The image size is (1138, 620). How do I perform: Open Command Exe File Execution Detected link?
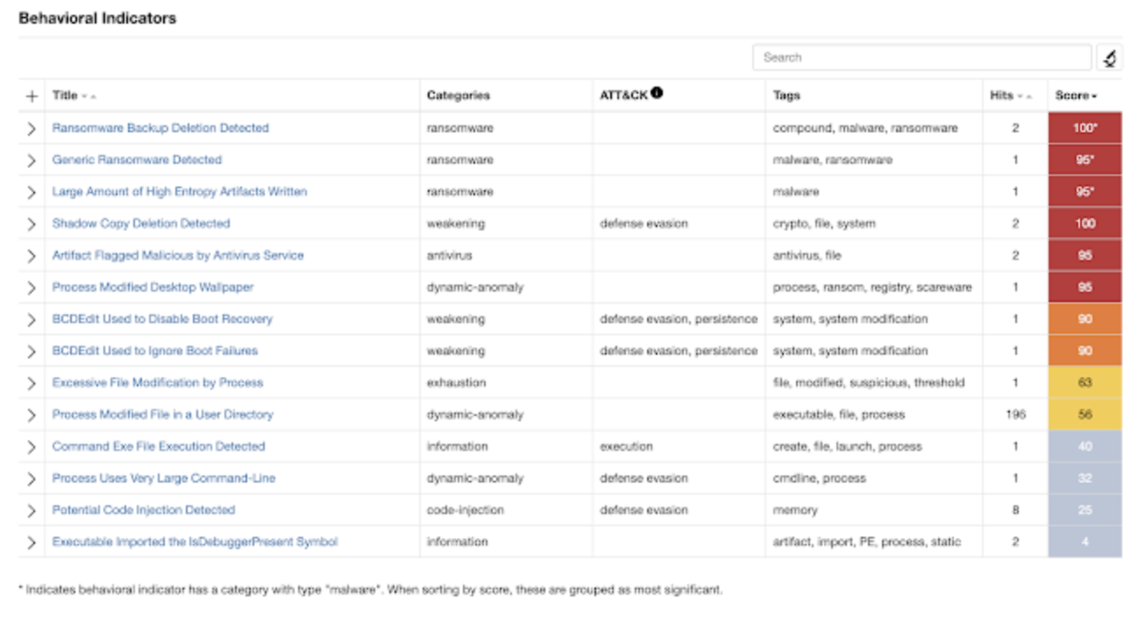point(158,447)
